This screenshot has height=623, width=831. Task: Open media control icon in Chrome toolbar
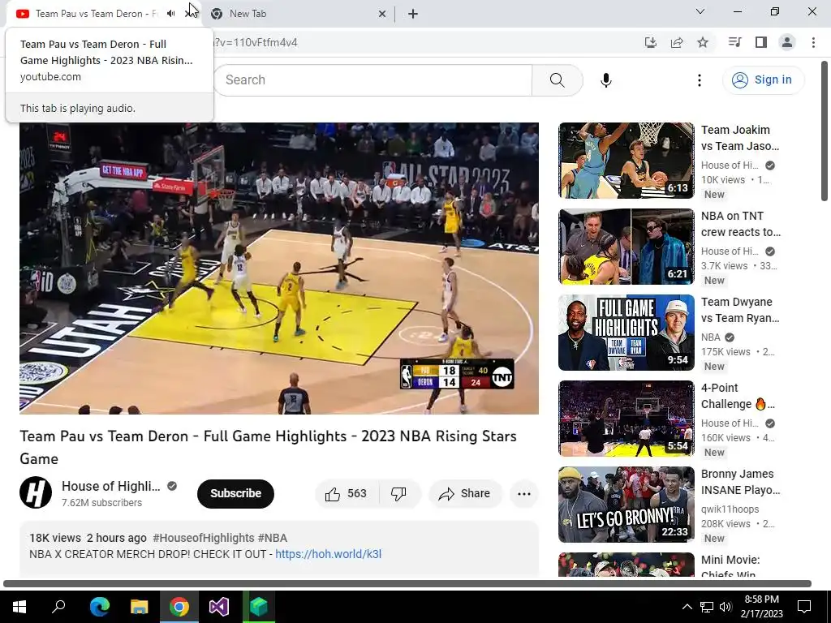point(734,42)
